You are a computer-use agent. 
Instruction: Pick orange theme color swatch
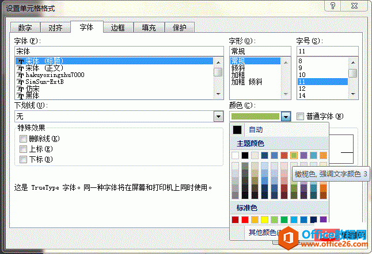click(x=323, y=155)
